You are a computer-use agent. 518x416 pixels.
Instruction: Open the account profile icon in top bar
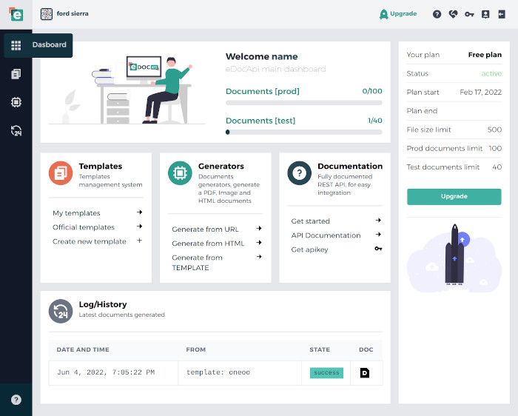[x=485, y=14]
